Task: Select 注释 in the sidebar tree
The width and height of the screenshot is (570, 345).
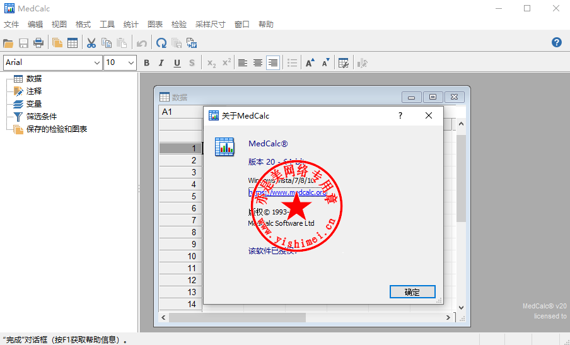Action: [34, 91]
